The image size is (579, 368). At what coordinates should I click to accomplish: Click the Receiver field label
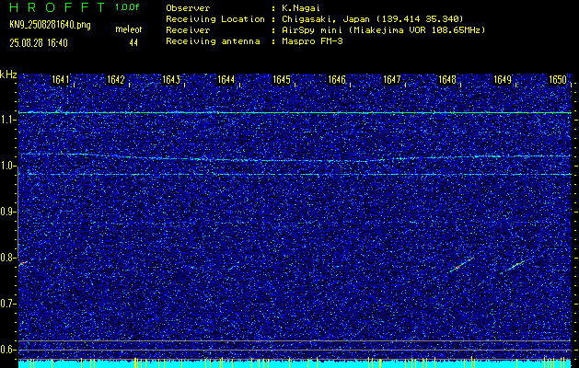click(x=188, y=29)
